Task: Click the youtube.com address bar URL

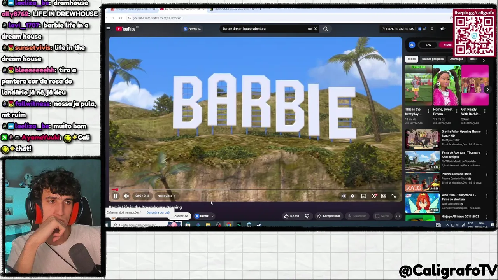Action: [158, 18]
